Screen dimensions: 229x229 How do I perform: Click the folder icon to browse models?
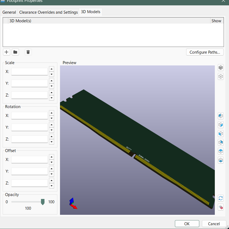pos(15,52)
